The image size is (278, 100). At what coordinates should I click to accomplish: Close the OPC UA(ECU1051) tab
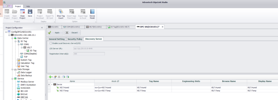point(162,27)
